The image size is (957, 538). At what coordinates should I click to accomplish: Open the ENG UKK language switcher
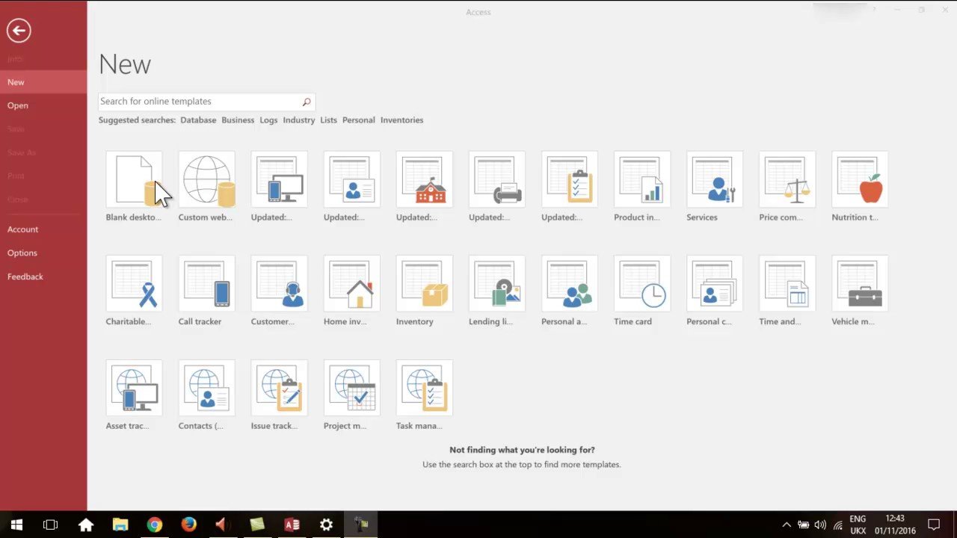point(857,524)
